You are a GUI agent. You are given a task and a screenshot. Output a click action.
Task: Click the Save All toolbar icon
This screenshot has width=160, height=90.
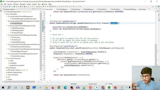point(7,6)
